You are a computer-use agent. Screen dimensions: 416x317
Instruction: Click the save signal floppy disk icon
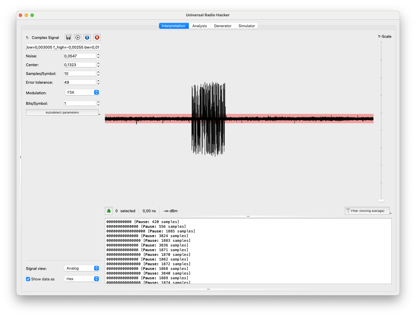pyautogui.click(x=68, y=37)
